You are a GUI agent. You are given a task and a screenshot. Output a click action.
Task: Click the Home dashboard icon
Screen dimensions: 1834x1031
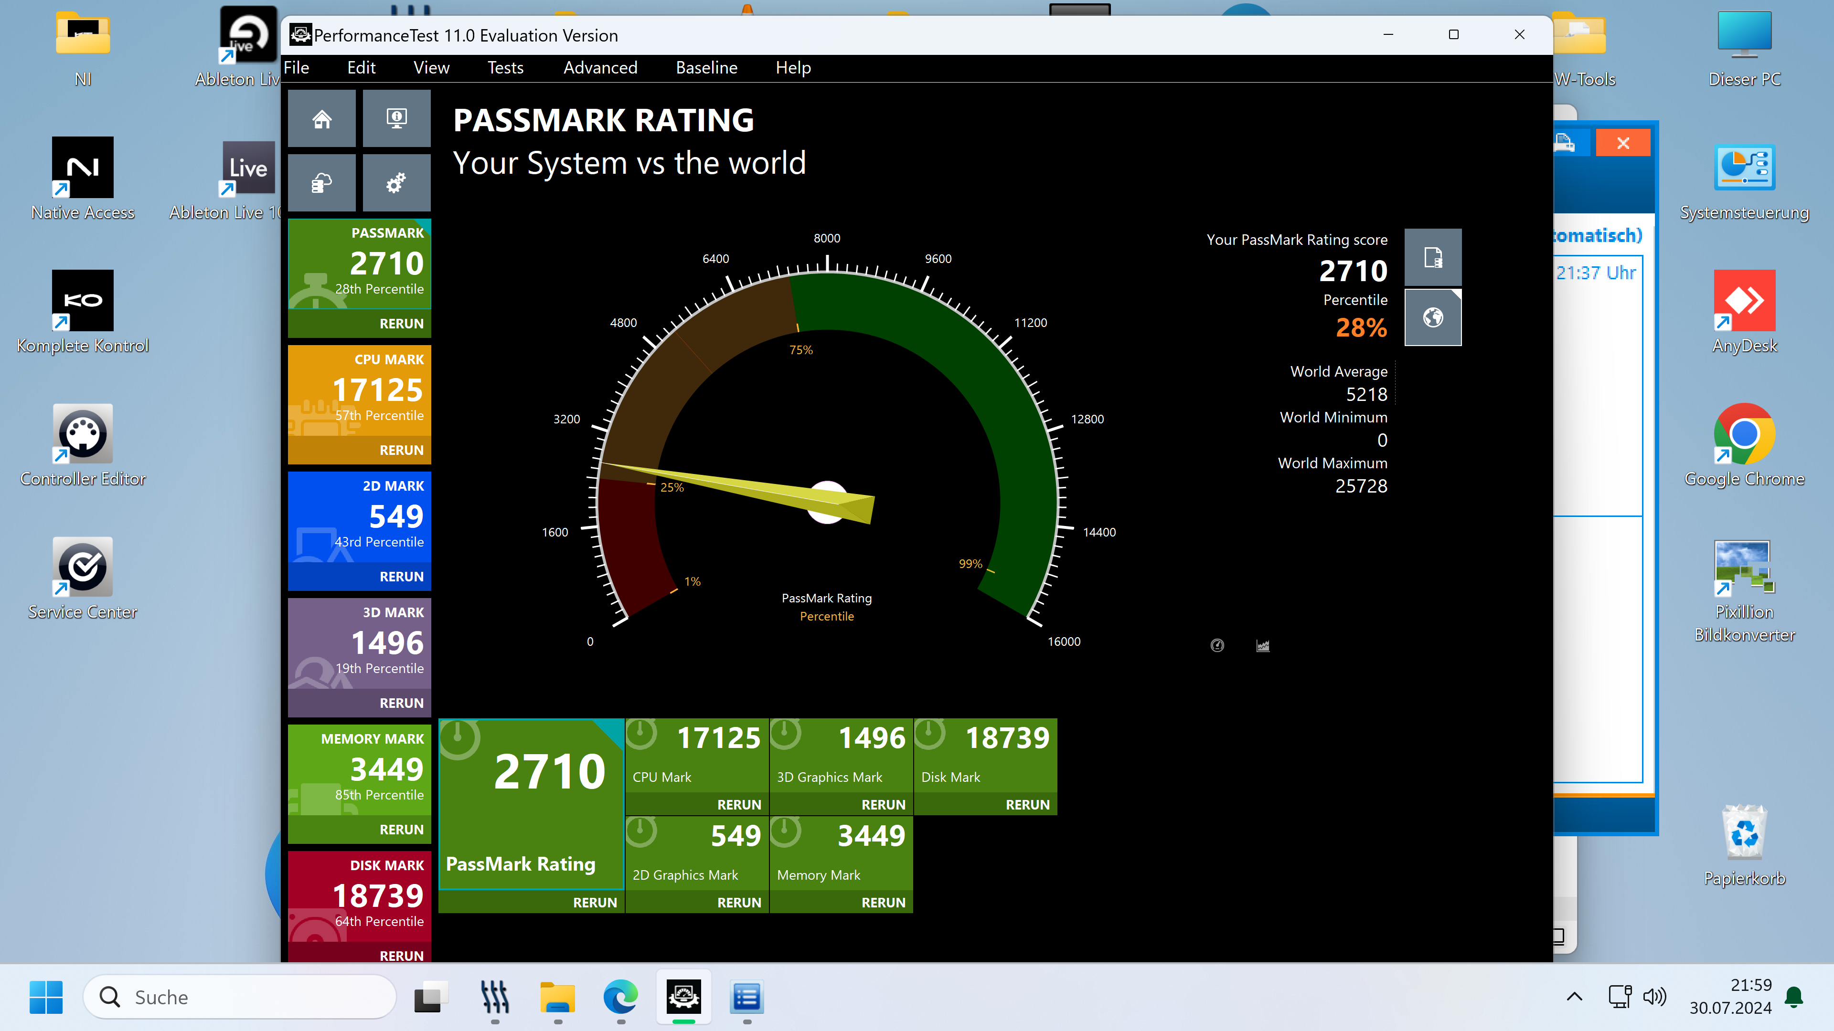[x=322, y=119]
